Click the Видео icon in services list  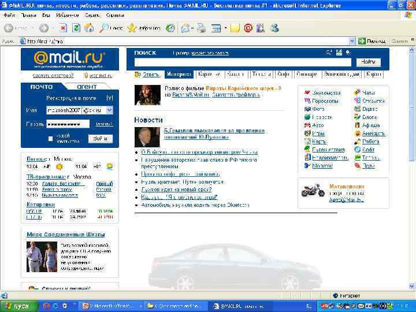pyautogui.click(x=358, y=109)
